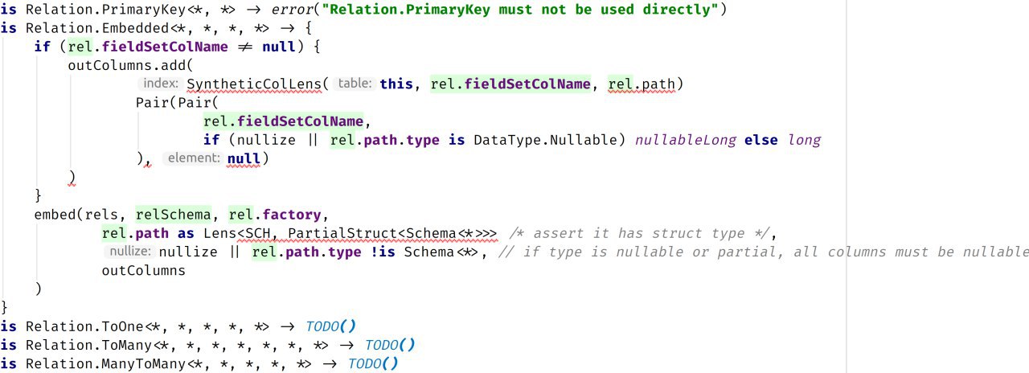Click rel.factory argument
This screenshot has height=373, width=1029.
(274, 215)
